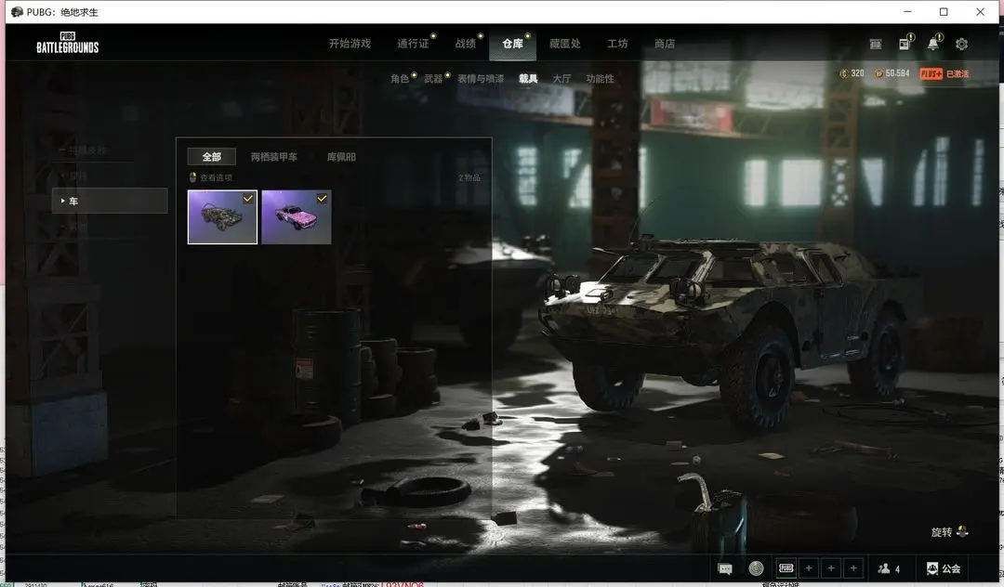Select the 车 category in sidebar
Image resolution: width=1004 pixels, height=587 pixels.
point(110,201)
